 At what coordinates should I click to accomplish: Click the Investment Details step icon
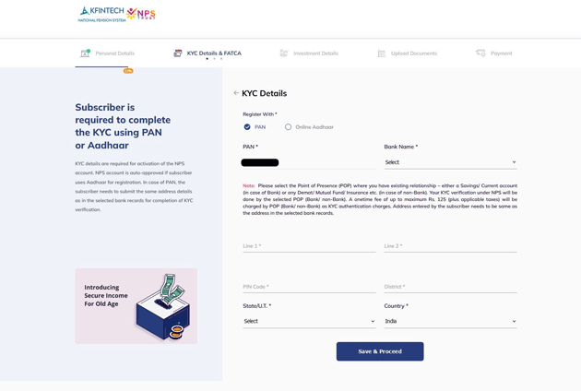[x=284, y=53]
